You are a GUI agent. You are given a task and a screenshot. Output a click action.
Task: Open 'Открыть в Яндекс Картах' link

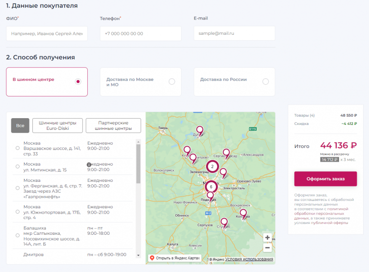[174, 258]
